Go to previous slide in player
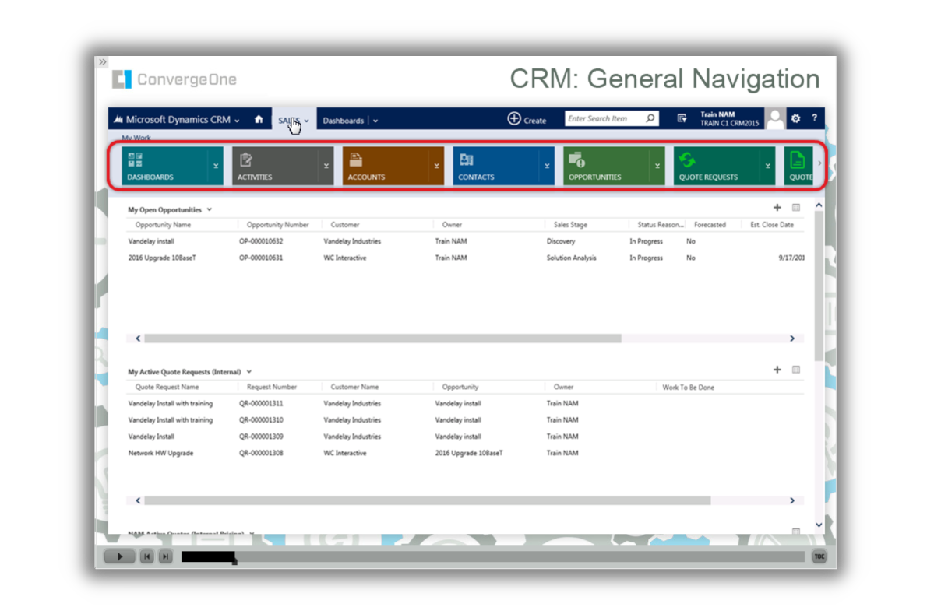927x614 pixels. click(146, 556)
